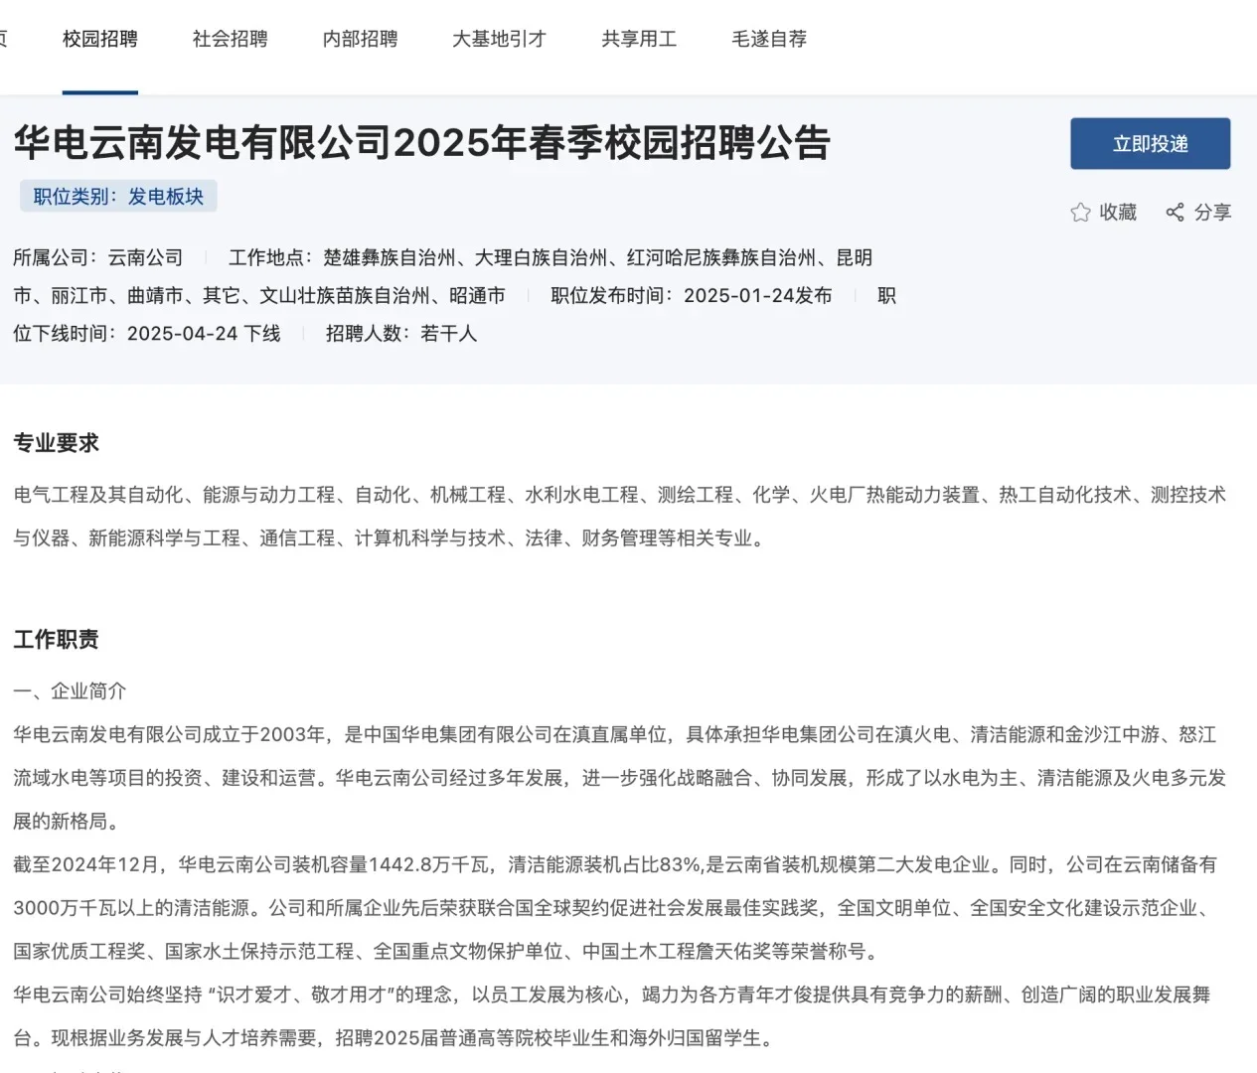Favorite this posting via the 收藏 star icon
The height and width of the screenshot is (1073, 1257).
[x=1103, y=212]
